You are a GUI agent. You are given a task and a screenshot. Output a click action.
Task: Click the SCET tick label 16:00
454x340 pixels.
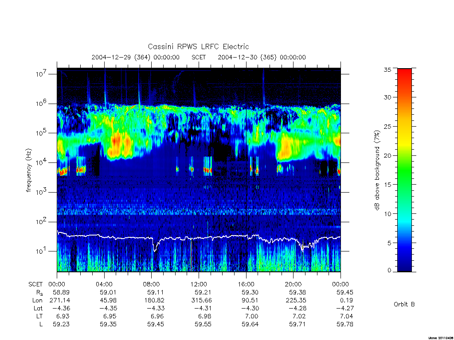[246, 284]
